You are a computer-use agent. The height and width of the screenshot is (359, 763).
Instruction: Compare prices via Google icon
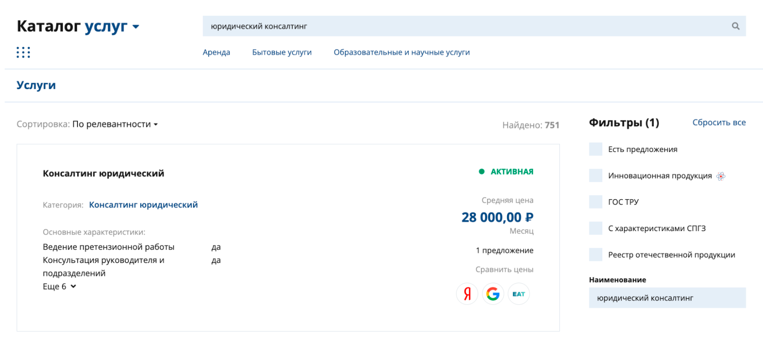point(493,294)
